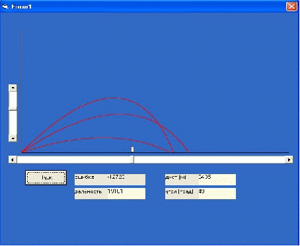Click the vertical scrollbar down arrow

(13, 138)
